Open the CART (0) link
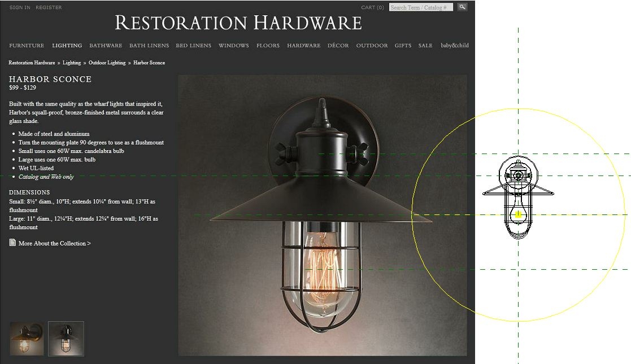 point(371,7)
